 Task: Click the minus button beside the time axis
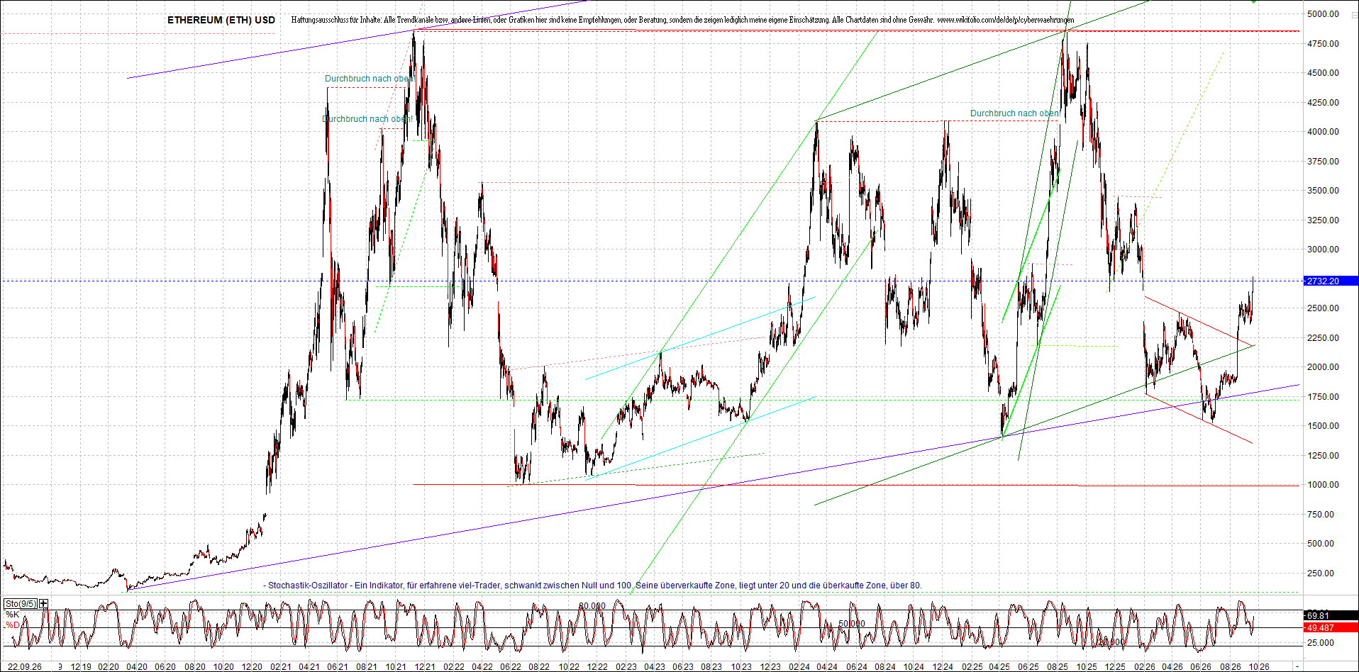coord(1298,667)
